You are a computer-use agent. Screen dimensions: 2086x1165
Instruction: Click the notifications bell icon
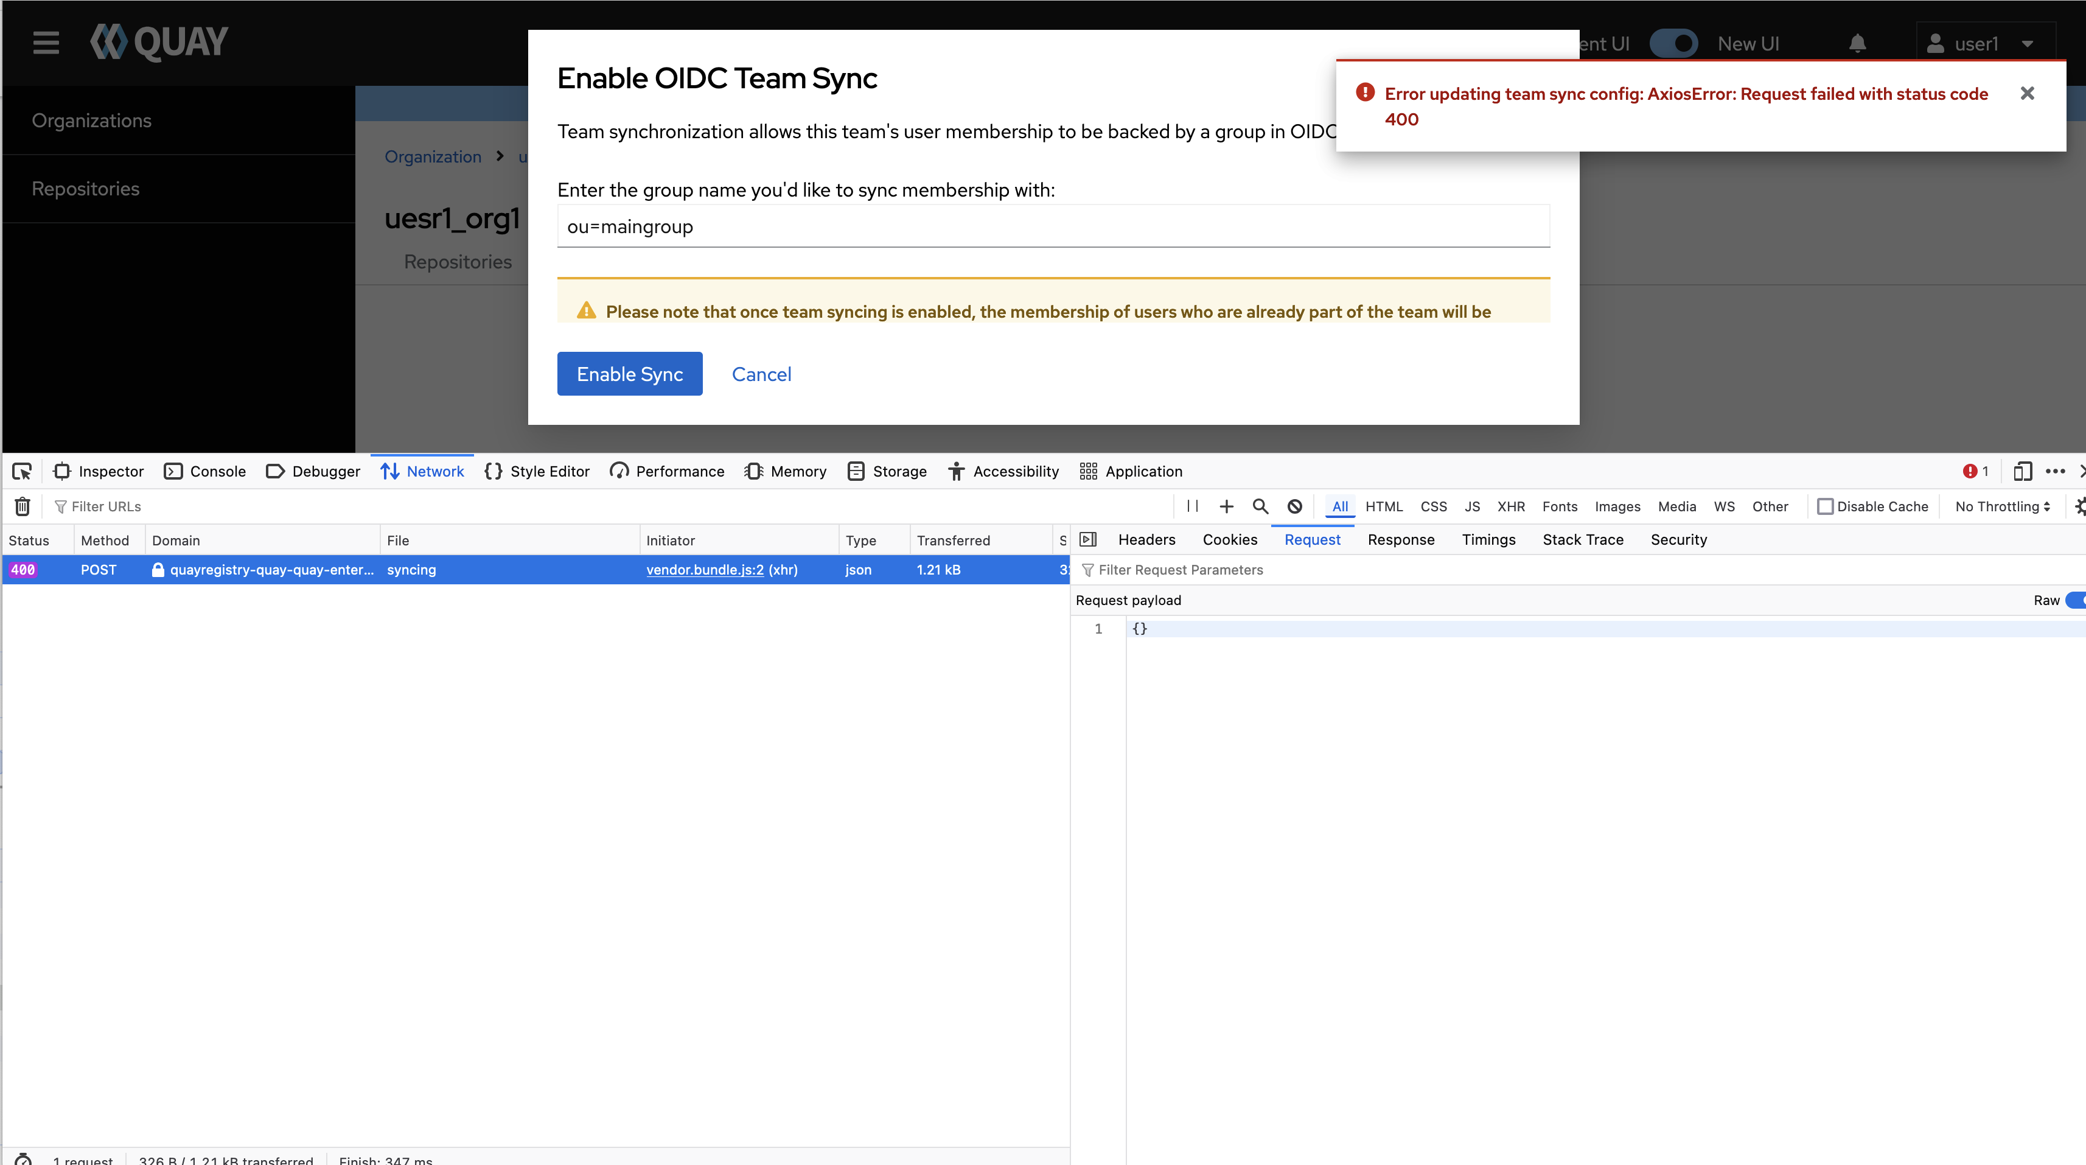(1857, 44)
